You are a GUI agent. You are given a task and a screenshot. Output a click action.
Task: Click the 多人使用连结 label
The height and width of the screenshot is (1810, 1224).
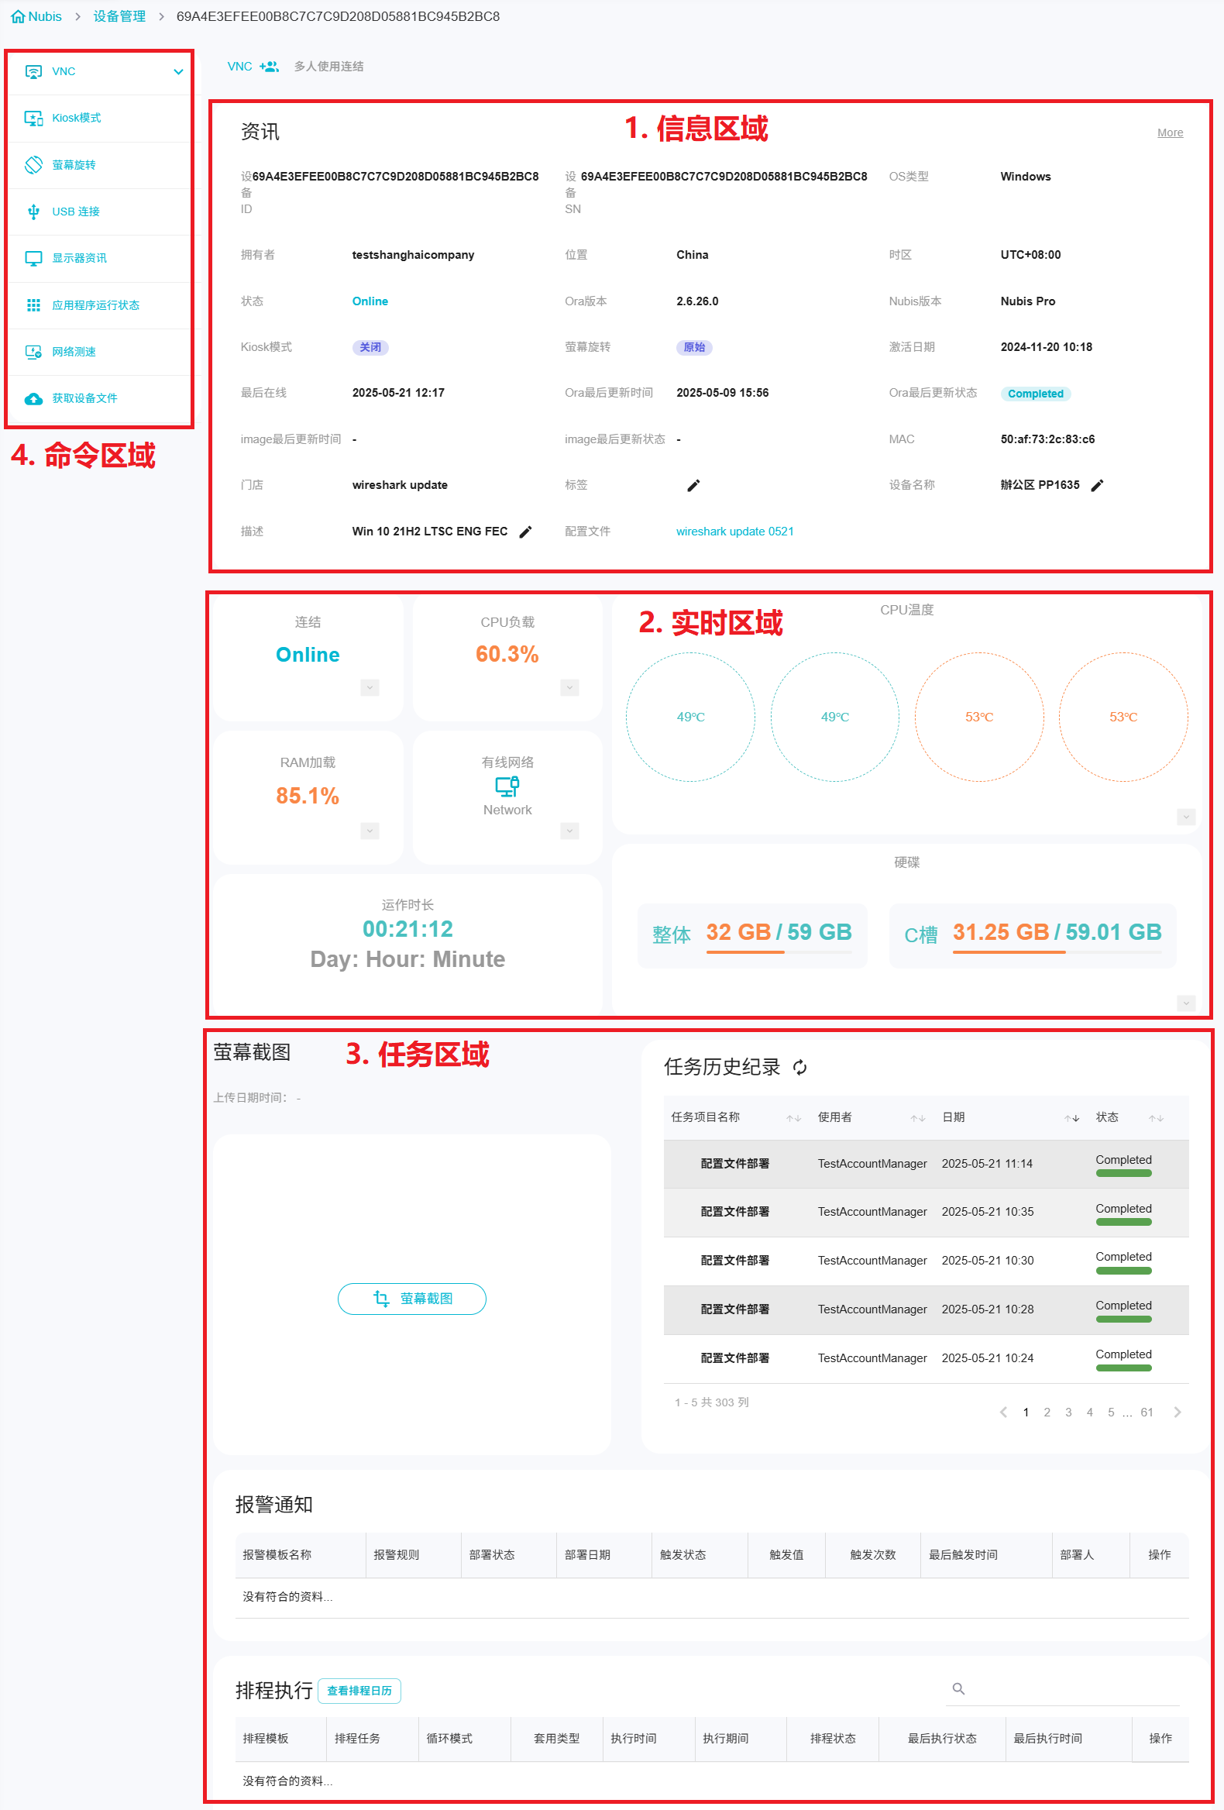pos(328,67)
